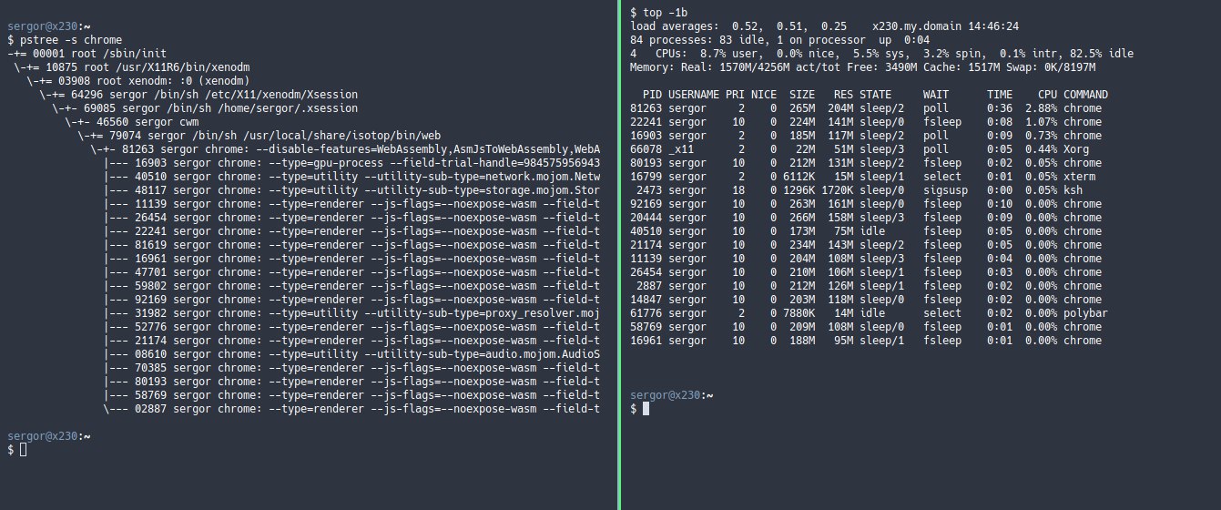The image size is (1221, 510).
Task: Select top row 20444 chrome 266M
Action: (866, 218)
